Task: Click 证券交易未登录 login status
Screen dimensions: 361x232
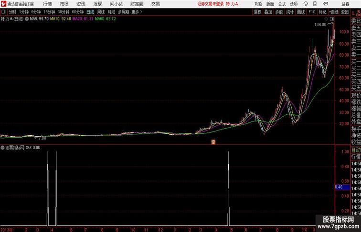Action: pyautogui.click(x=211, y=4)
